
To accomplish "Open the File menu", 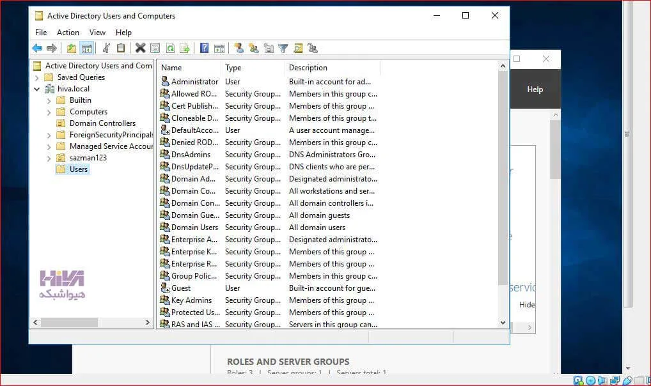I will pyautogui.click(x=41, y=33).
